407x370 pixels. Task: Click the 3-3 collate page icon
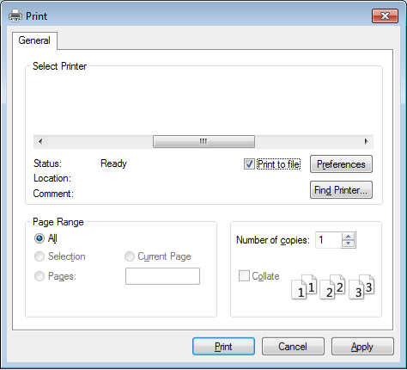point(361,287)
